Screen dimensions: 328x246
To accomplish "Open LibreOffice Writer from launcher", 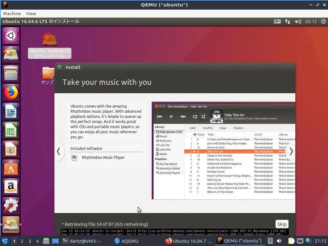I will click(x=11, y=111).
